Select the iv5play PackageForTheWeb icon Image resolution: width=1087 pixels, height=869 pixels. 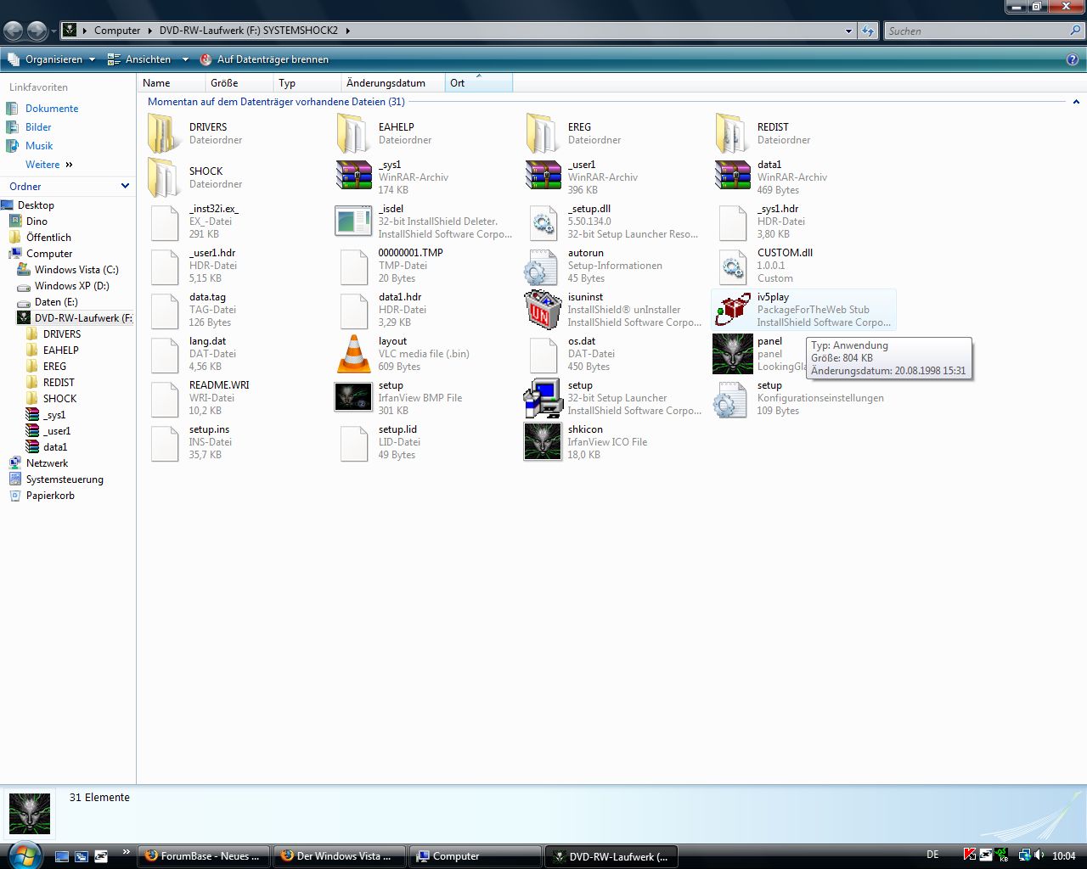(732, 310)
